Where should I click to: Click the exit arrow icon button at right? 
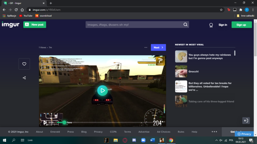(x=246, y=121)
